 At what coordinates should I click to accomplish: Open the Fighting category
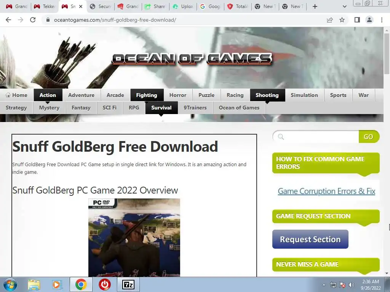[147, 95]
